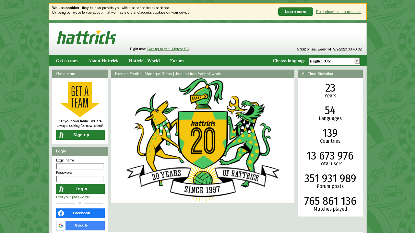Open the Choose language dropdown
Image resolution: width=415 pixels, height=233 pixels.
click(x=334, y=61)
